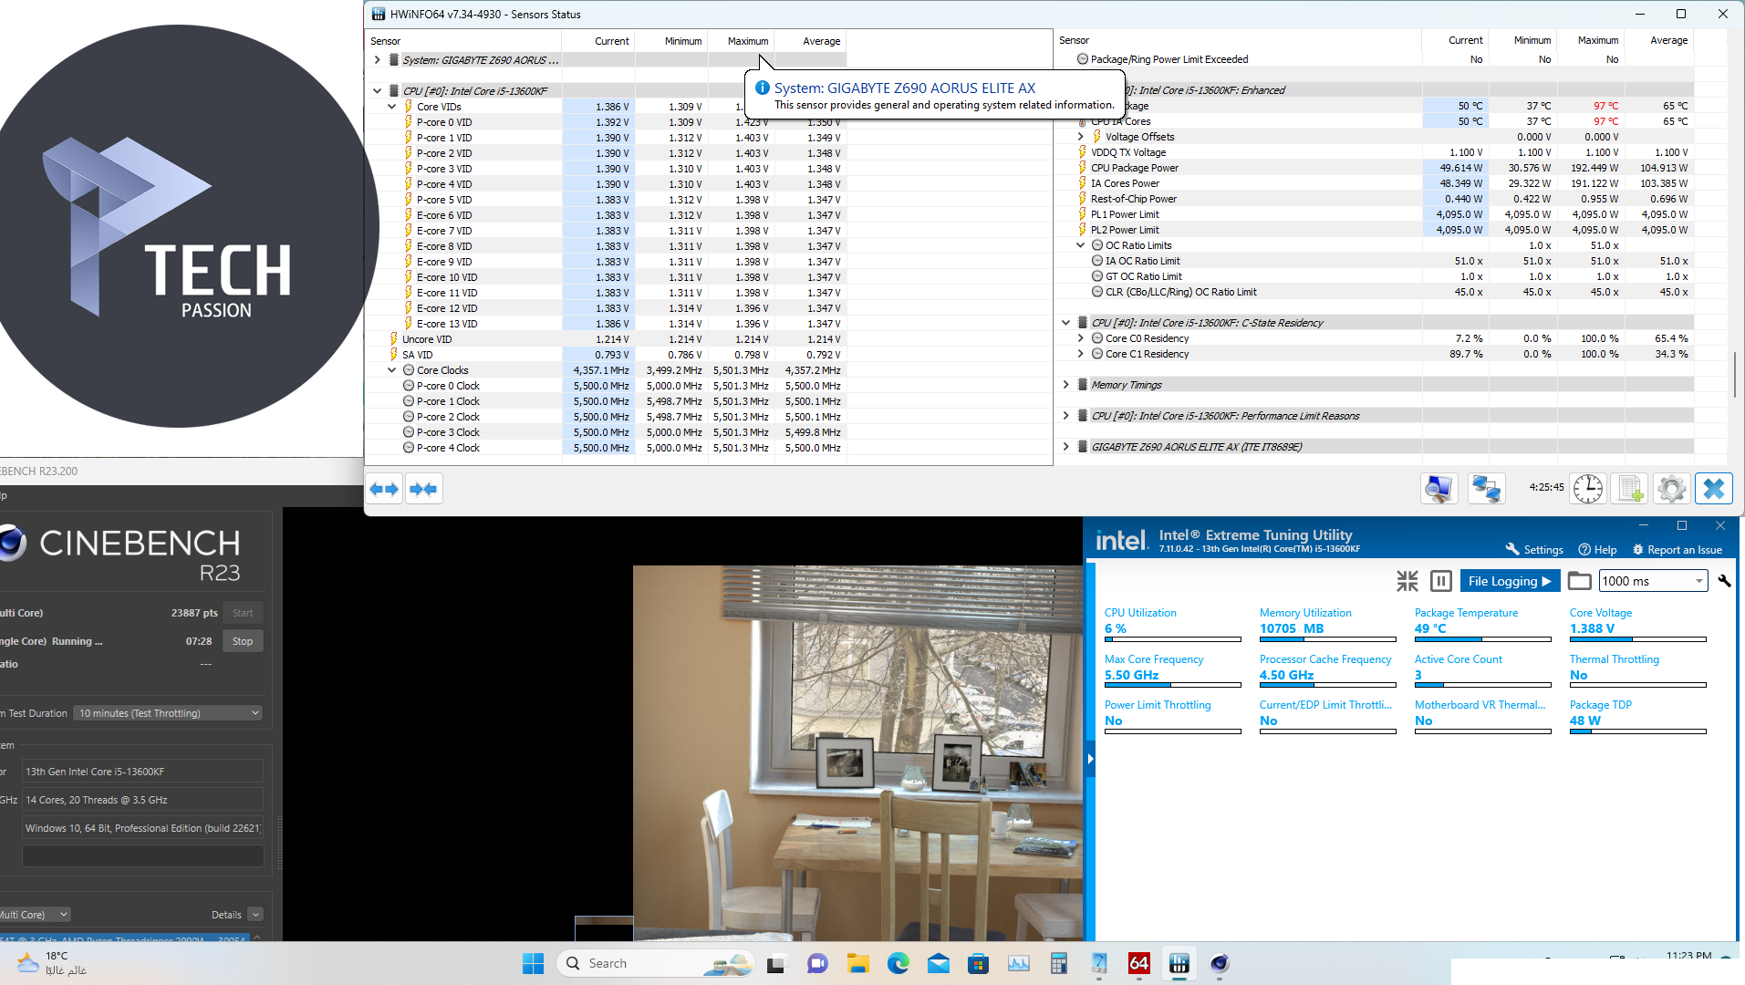Open the Test Duration dropdown in Cinebench

click(x=168, y=713)
